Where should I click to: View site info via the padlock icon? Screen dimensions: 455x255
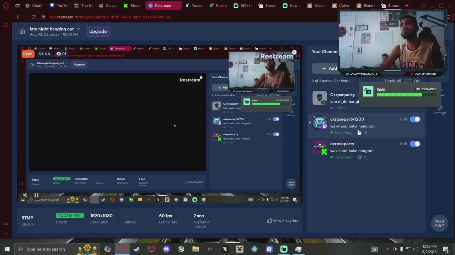[43, 17]
